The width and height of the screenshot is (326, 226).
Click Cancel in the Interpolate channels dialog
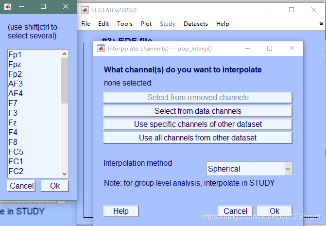235,211
